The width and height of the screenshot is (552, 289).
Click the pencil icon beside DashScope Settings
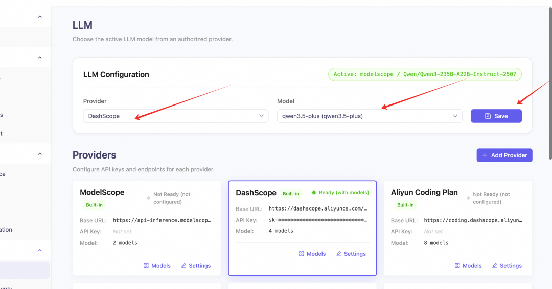click(339, 254)
